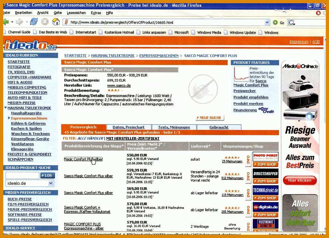Screen dimensions: 329x238
Task: Click the Impressum link
Action: (299, 42)
